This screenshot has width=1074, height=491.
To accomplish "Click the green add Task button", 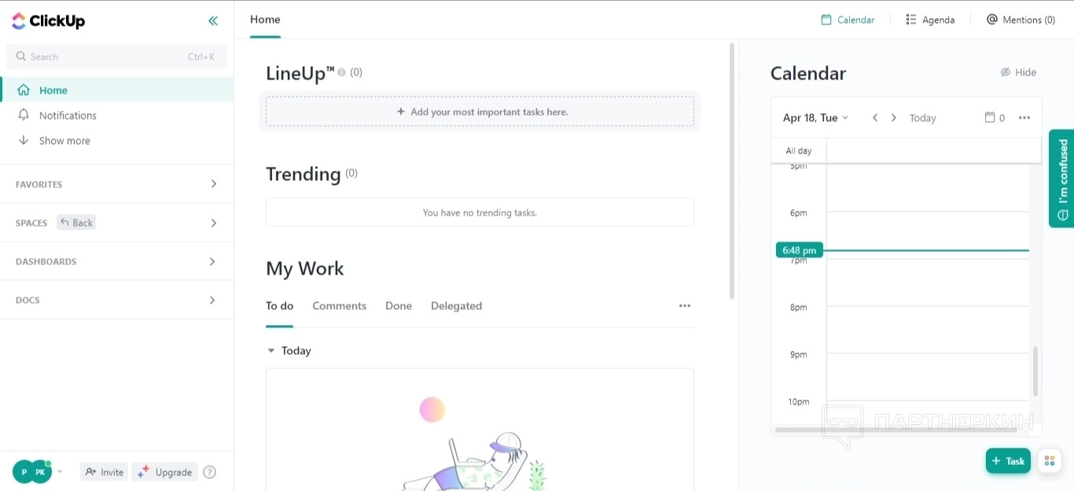I will (x=1007, y=461).
